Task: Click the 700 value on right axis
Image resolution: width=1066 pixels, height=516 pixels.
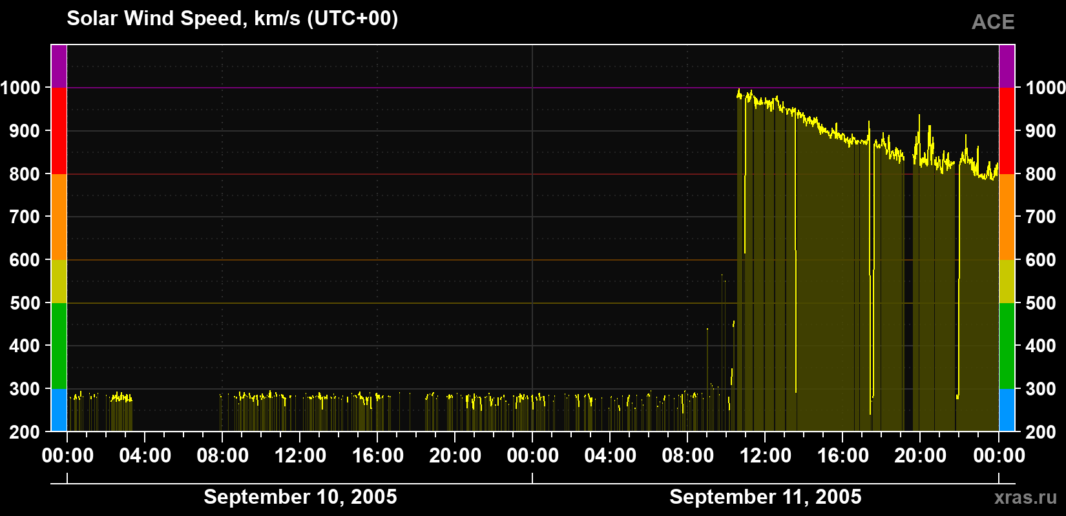Action: click(1041, 217)
